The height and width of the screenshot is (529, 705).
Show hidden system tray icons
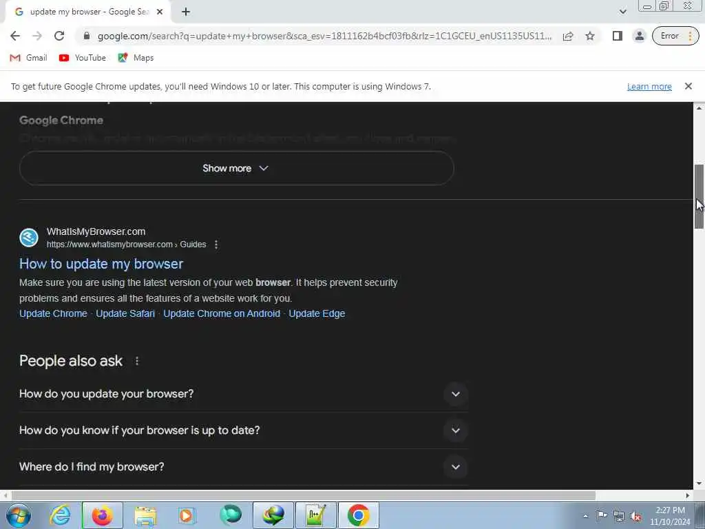[585, 516]
